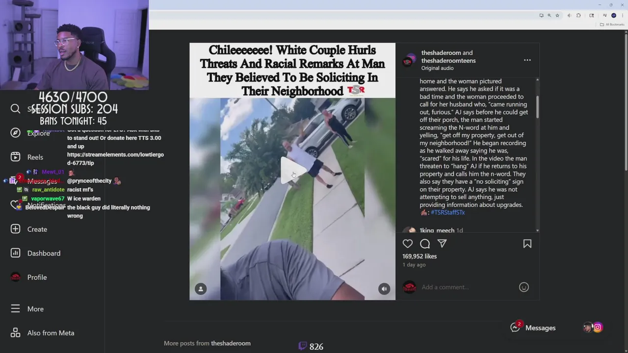This screenshot has width=628, height=353.
Task: Open the Explore compass icon
Action: click(x=16, y=133)
